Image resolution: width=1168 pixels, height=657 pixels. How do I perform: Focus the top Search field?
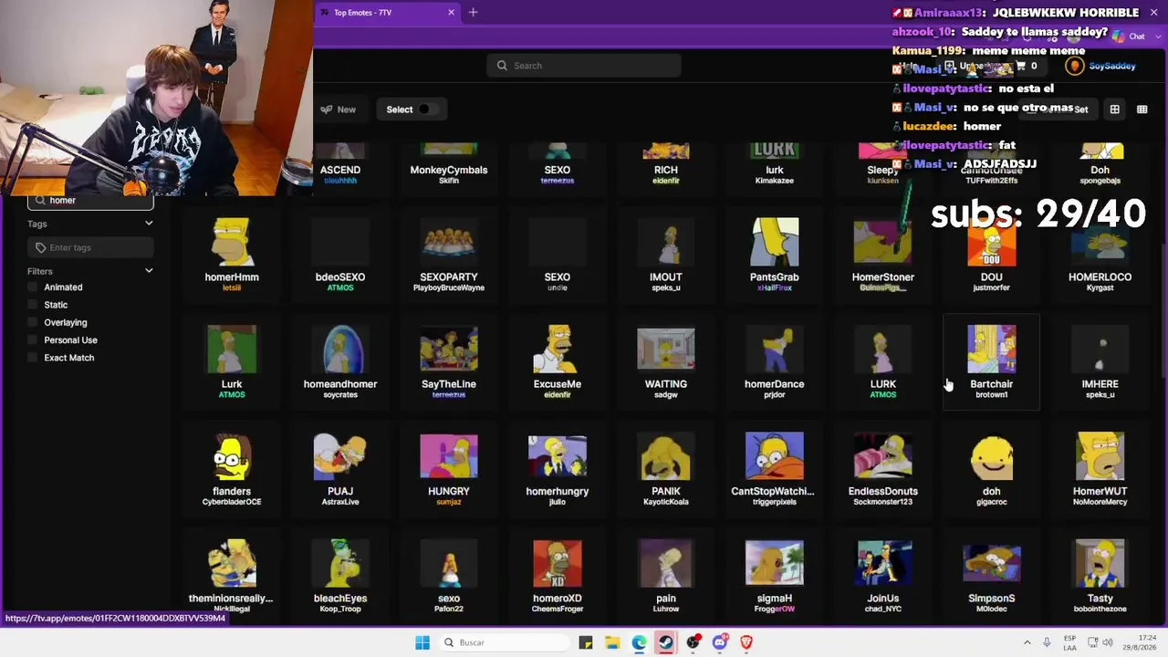point(584,66)
